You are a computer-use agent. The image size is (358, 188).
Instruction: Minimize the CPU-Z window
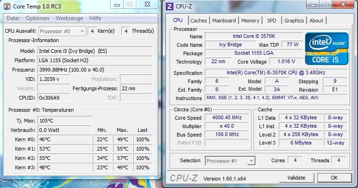(x=313, y=5)
